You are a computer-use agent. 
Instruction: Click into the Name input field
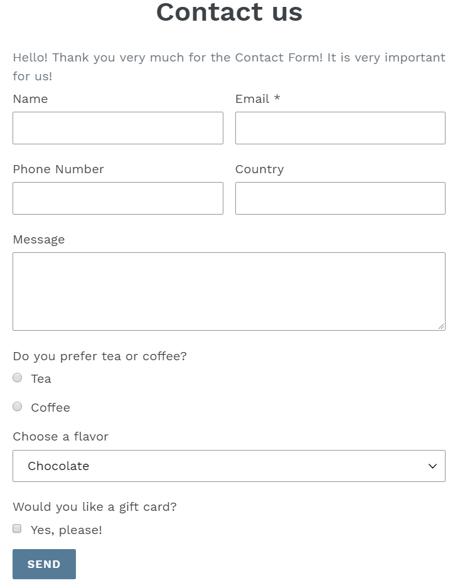point(118,127)
